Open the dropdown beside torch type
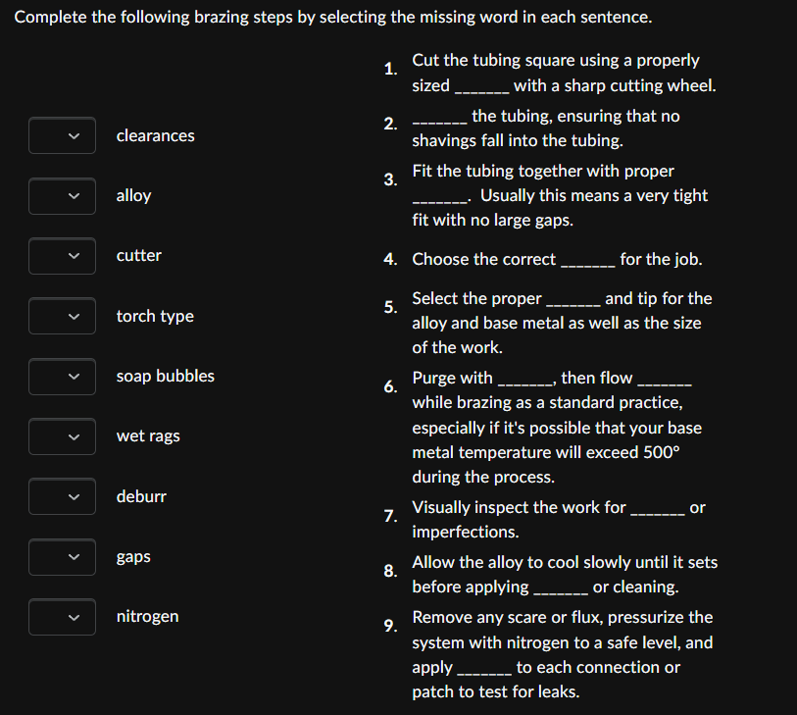797x715 pixels. tap(62, 316)
